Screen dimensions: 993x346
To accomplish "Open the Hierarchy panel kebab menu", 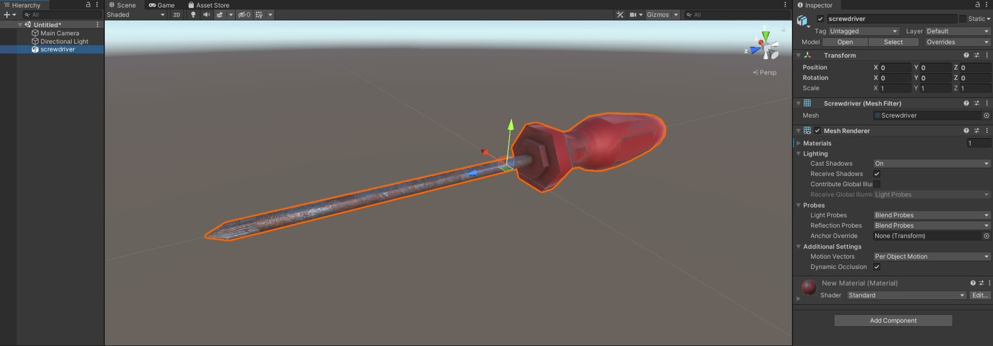I will pyautogui.click(x=97, y=5).
